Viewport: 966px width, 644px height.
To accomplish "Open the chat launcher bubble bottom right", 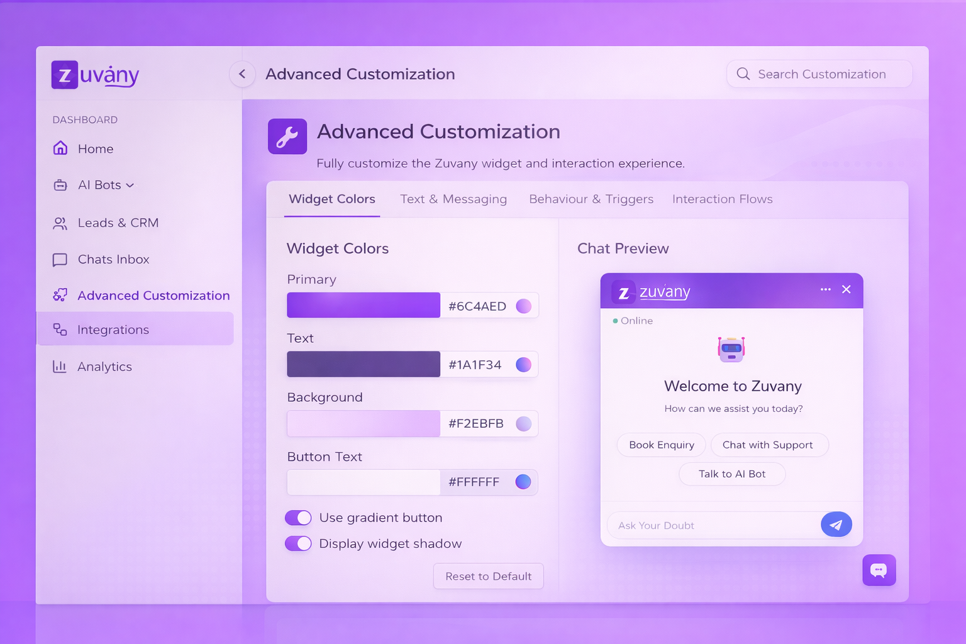I will 879,570.
